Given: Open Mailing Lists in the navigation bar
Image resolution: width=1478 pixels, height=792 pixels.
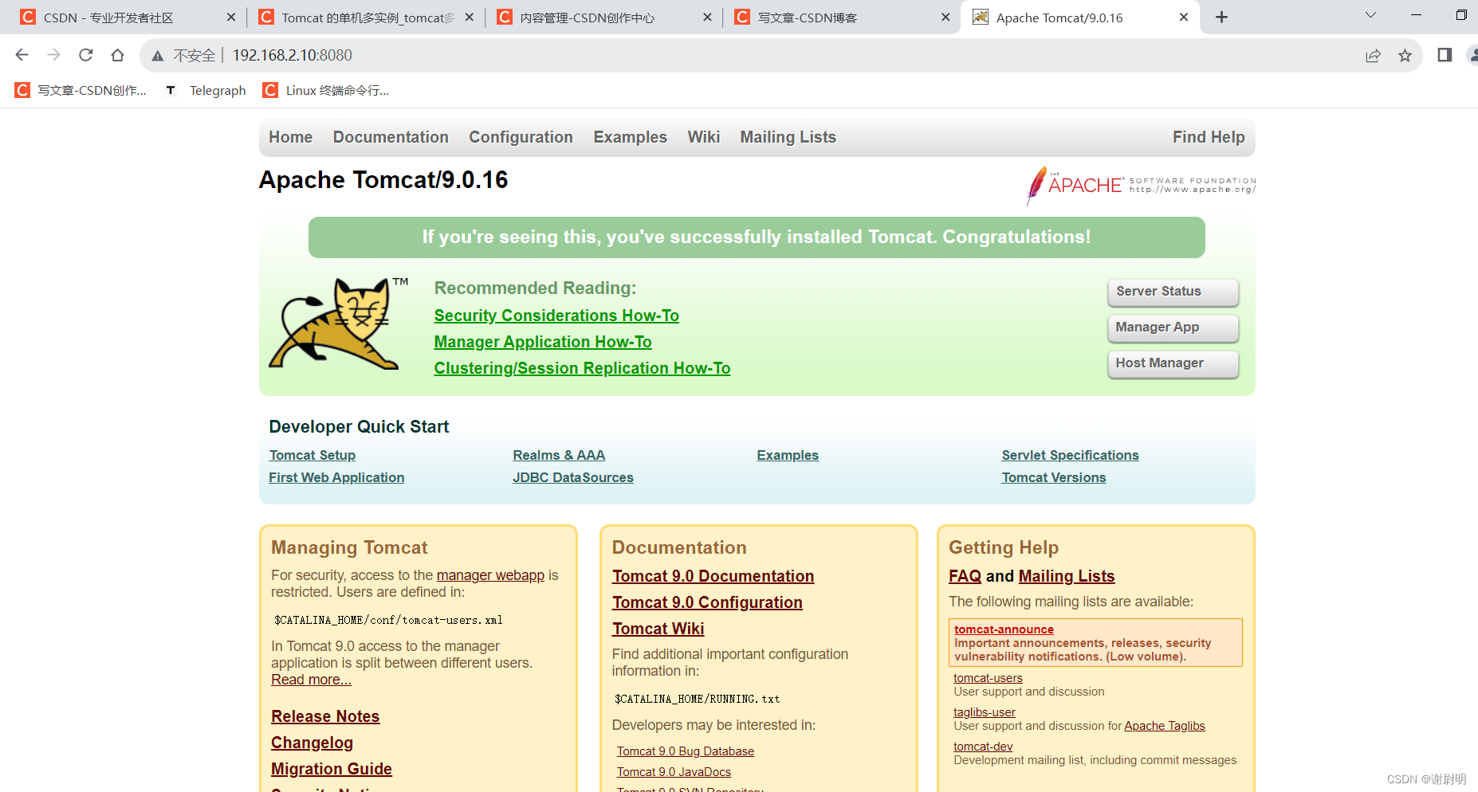Looking at the screenshot, I should (x=788, y=137).
